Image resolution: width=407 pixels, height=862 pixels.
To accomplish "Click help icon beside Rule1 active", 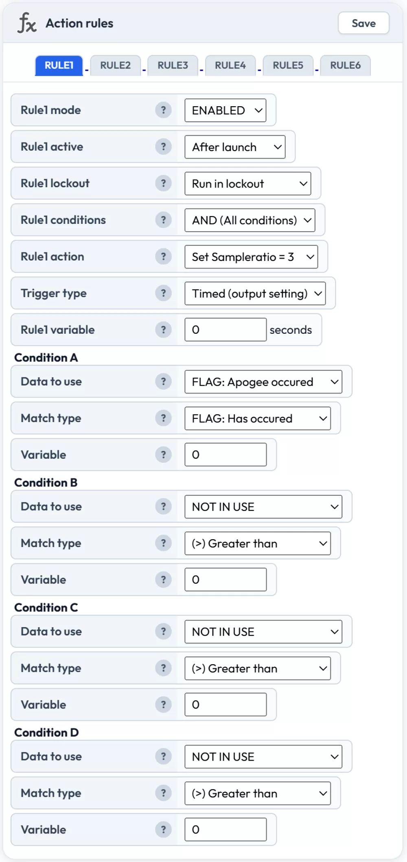I will [163, 147].
